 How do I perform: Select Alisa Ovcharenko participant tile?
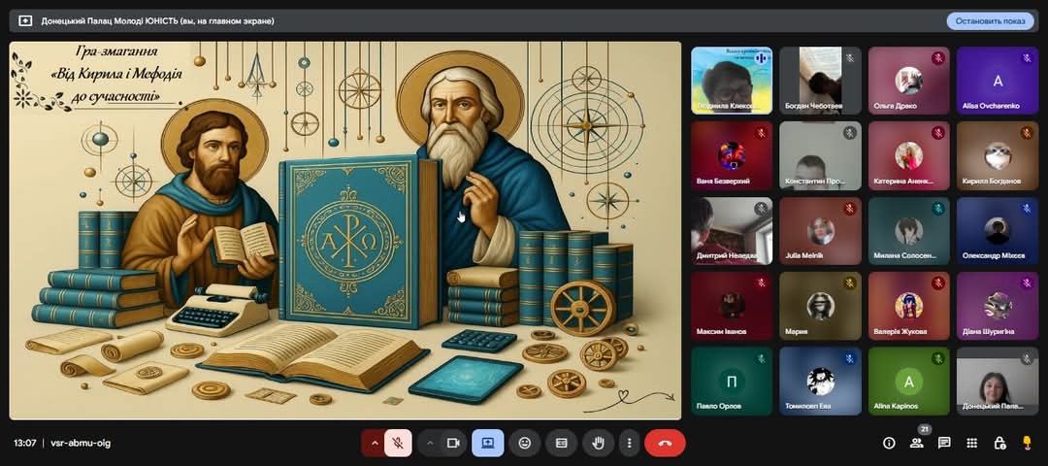point(997,81)
